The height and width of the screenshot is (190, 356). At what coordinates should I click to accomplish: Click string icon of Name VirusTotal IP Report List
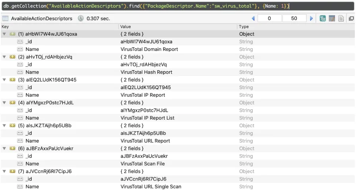(20, 118)
